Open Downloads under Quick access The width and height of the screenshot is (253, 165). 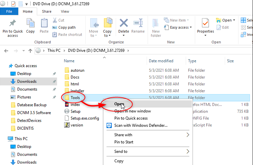pyautogui.click(x=27, y=81)
